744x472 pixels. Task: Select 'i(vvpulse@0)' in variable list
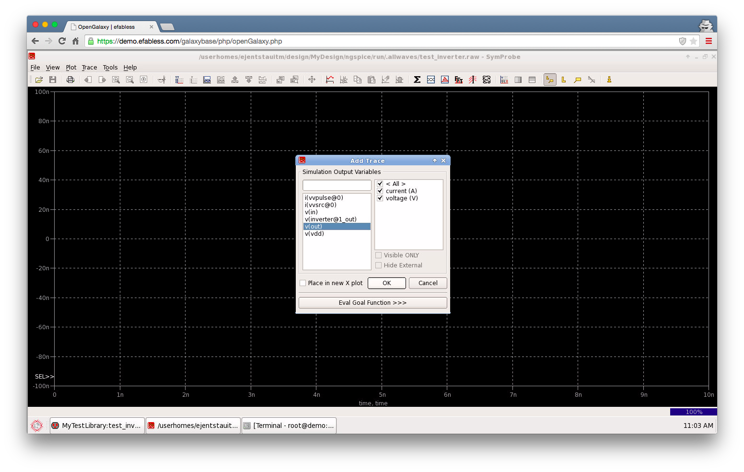pyautogui.click(x=337, y=197)
